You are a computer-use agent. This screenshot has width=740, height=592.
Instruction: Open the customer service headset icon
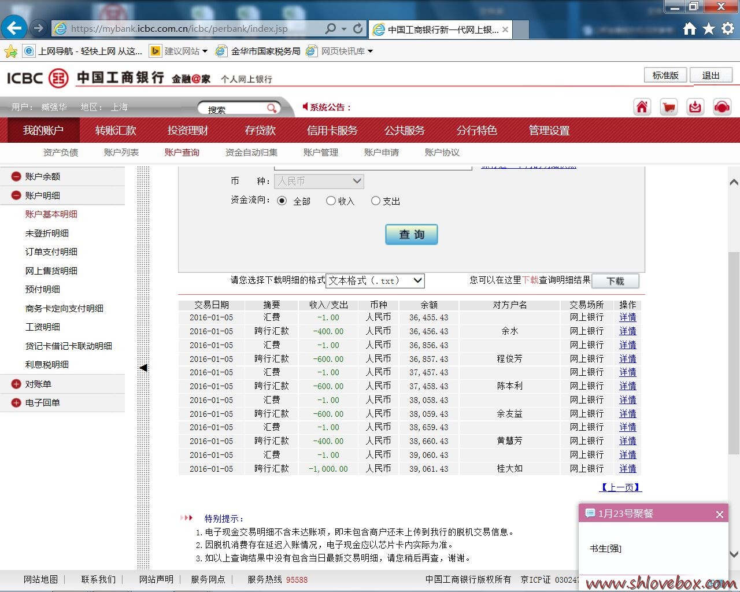point(721,107)
